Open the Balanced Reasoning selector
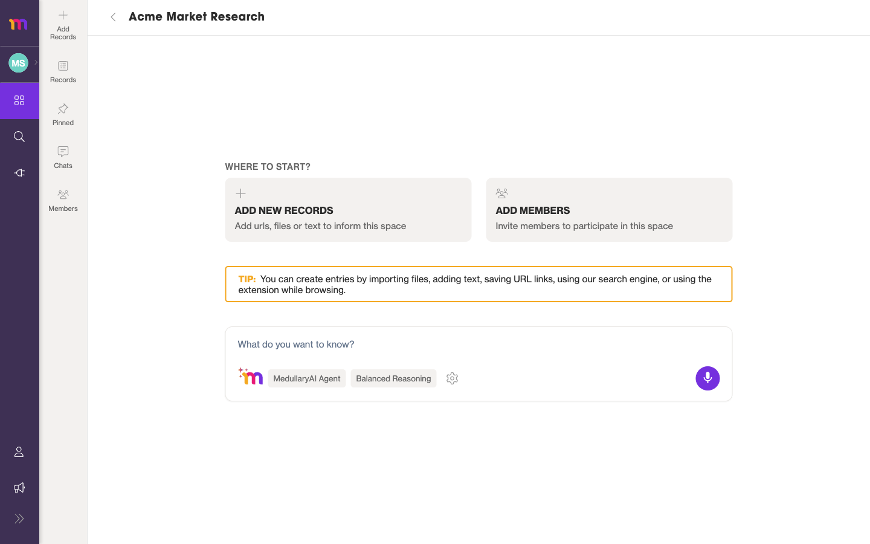Viewport: 870px width, 544px height. [393, 378]
